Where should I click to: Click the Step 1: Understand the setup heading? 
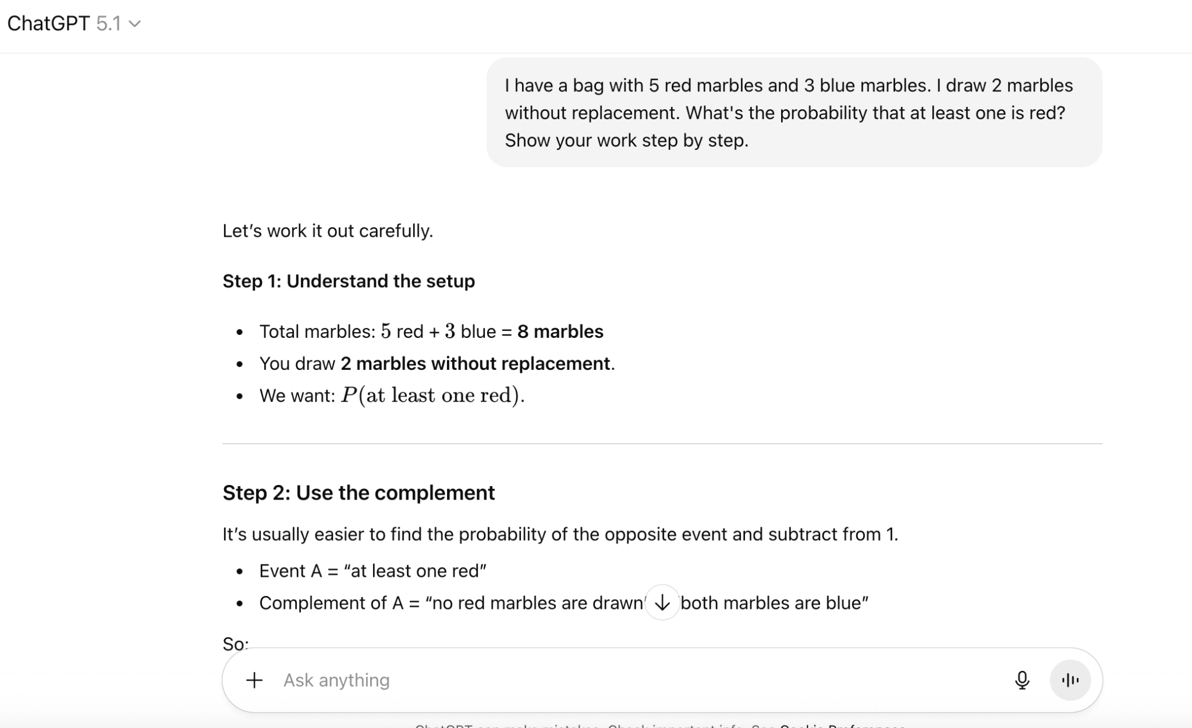click(349, 281)
